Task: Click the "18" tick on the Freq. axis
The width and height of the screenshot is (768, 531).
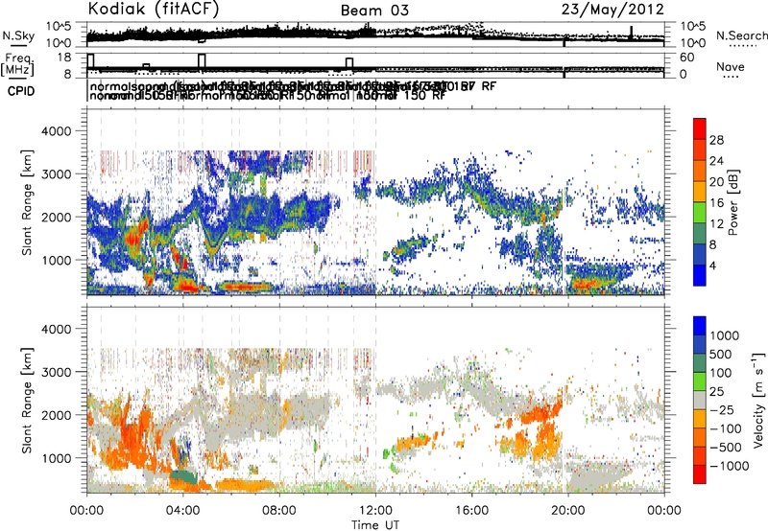Action: tap(64, 58)
